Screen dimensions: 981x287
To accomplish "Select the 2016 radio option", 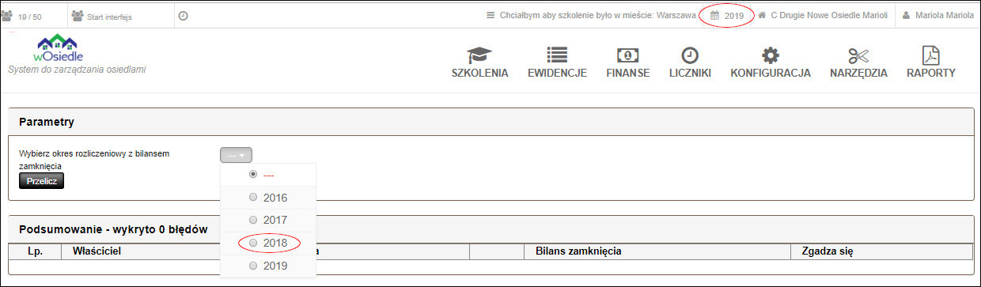I will (253, 198).
